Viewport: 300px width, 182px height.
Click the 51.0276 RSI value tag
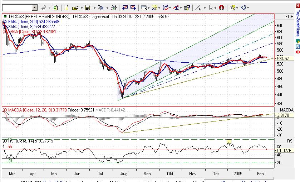[284, 151]
